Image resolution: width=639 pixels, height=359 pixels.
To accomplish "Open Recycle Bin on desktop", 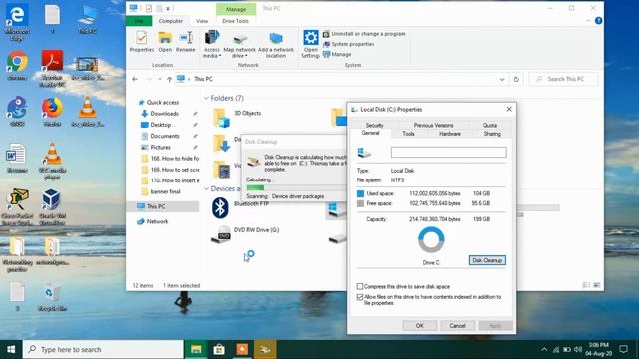I will pos(52,298).
